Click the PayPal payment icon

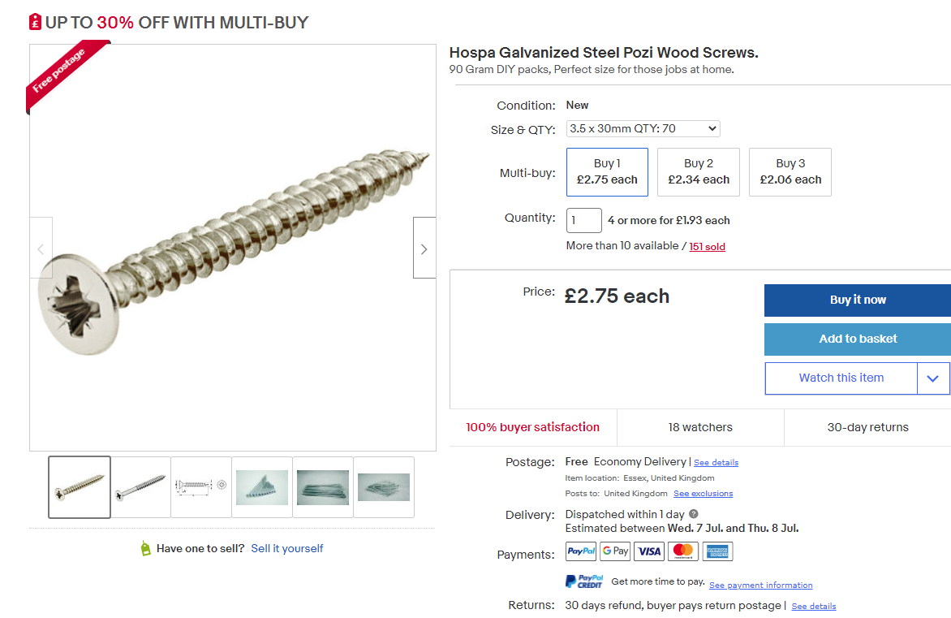[581, 551]
